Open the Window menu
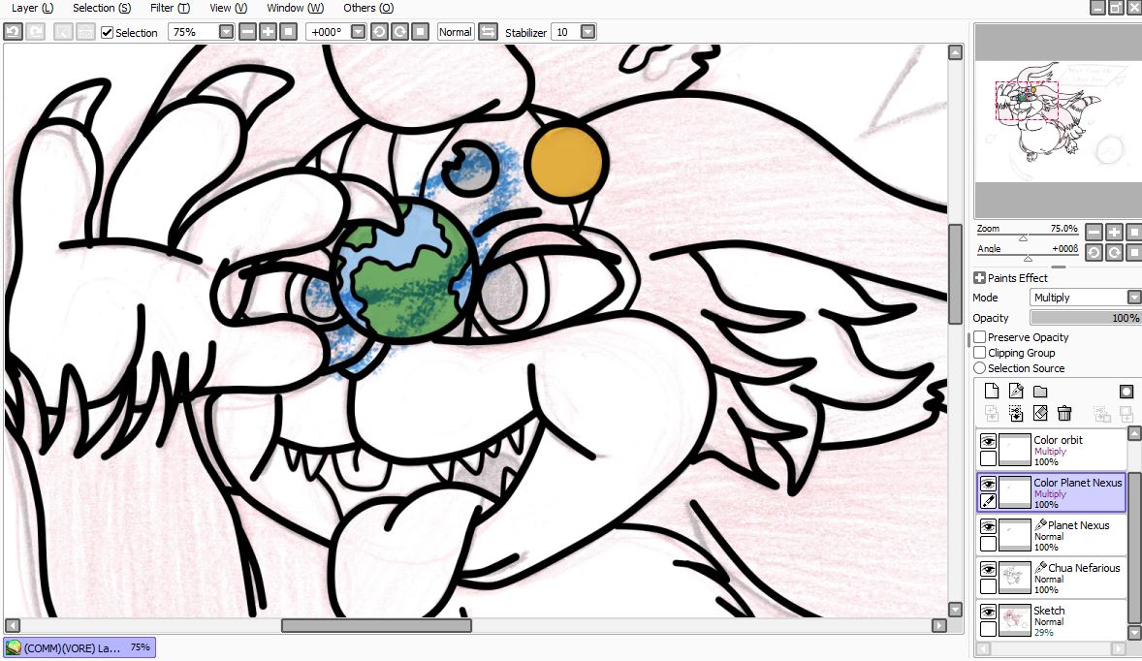This screenshot has width=1142, height=661. (x=295, y=8)
